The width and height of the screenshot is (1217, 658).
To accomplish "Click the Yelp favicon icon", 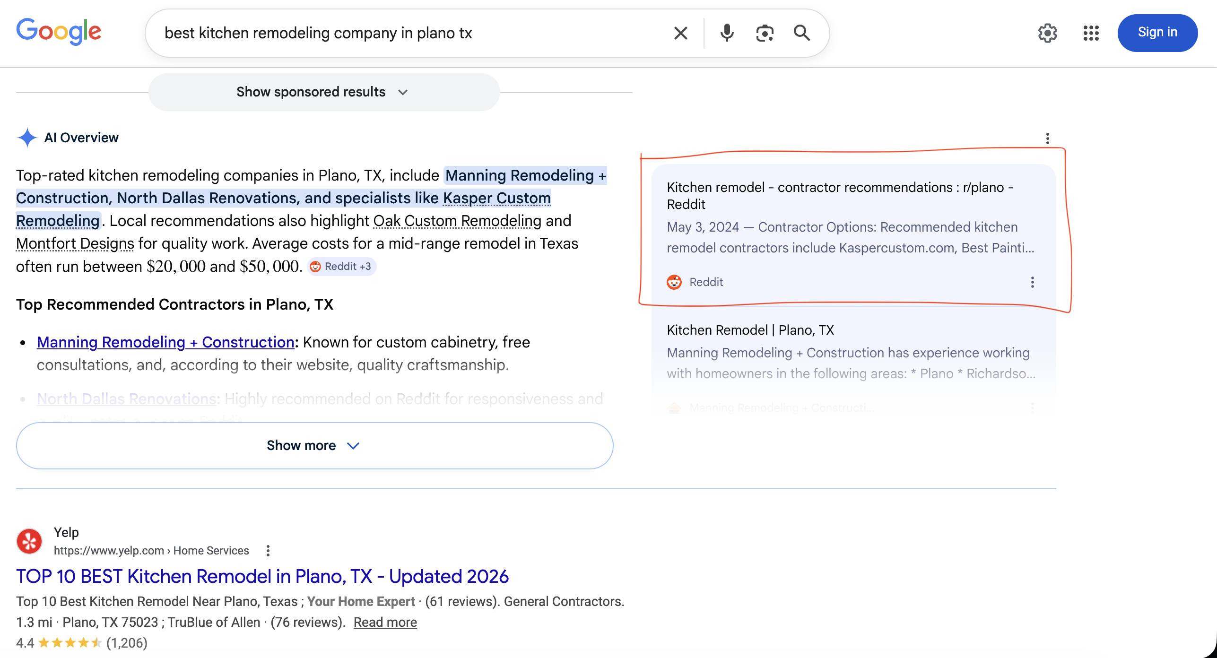I will 29,541.
